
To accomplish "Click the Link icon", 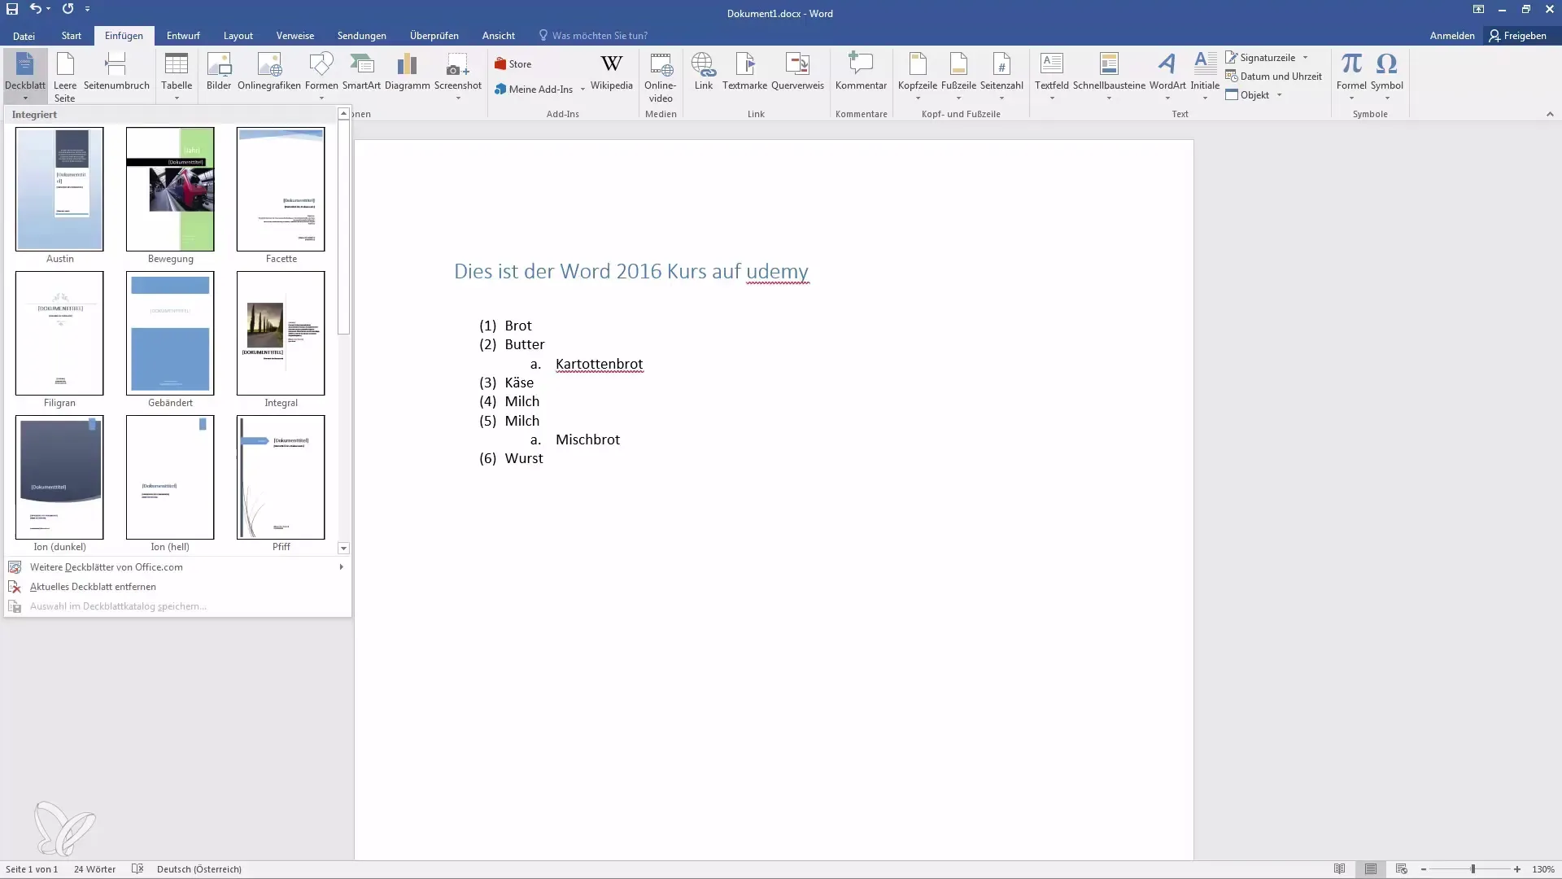I will point(704,72).
